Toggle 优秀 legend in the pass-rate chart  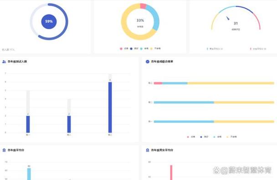(x=191, y=137)
